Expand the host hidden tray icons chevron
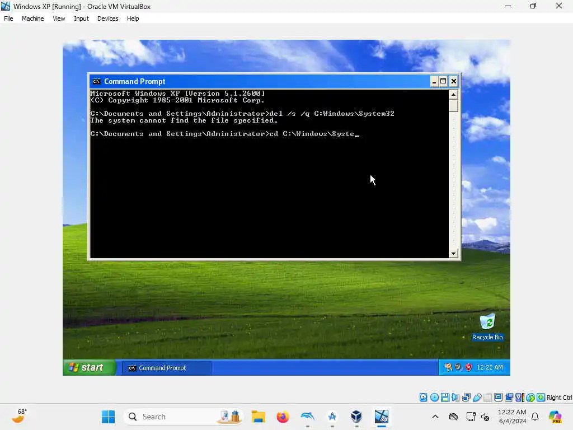This screenshot has width=573, height=430. coord(435,417)
